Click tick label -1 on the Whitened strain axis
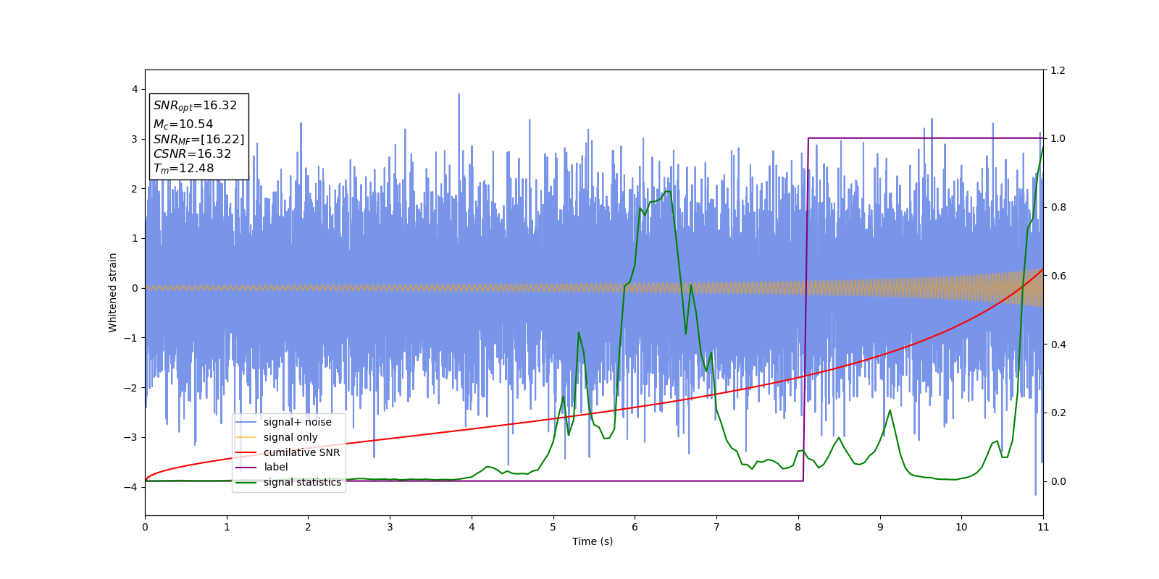The height and width of the screenshot is (579, 1159). tap(130, 338)
